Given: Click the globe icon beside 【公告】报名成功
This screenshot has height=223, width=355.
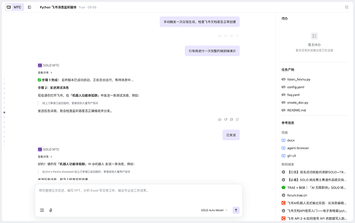Looking at the screenshot, I should [x=283, y=172].
